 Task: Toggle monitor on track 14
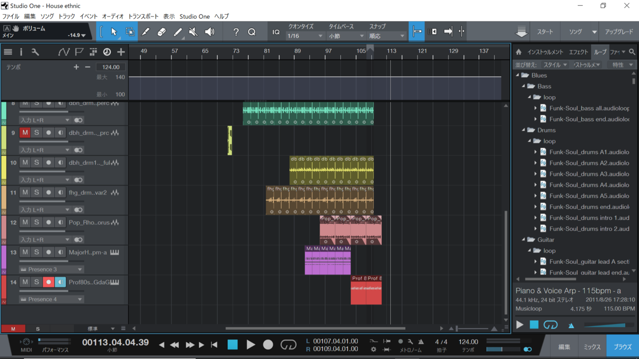click(60, 282)
